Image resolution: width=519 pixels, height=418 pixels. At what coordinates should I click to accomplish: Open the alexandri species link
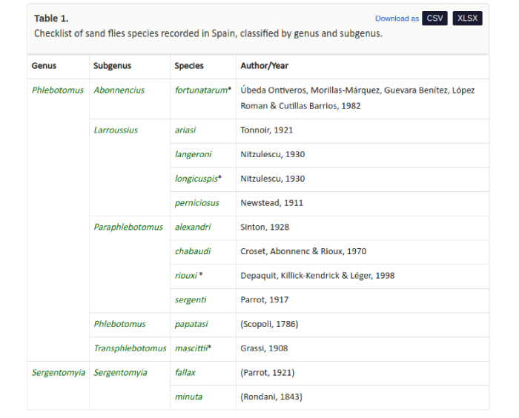pos(193,228)
